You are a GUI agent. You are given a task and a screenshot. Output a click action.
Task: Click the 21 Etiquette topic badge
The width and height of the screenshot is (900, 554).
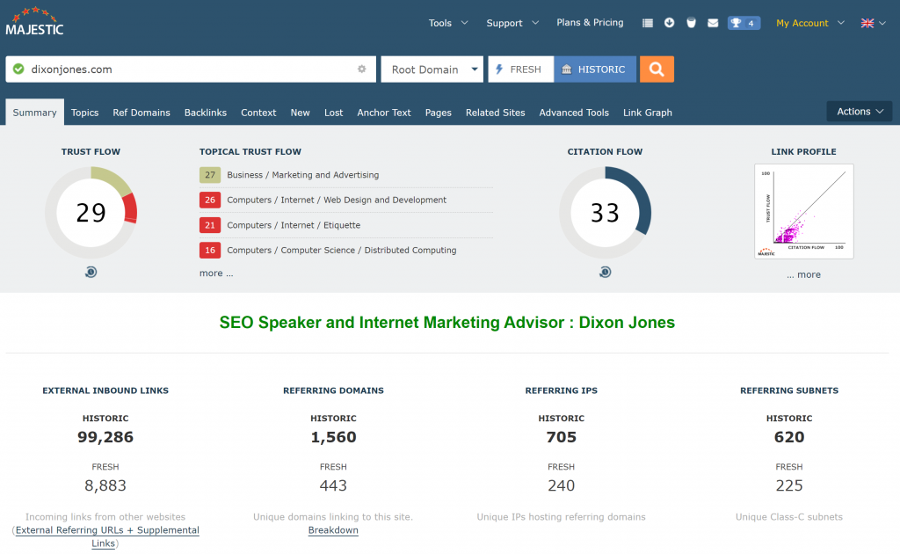pos(210,225)
